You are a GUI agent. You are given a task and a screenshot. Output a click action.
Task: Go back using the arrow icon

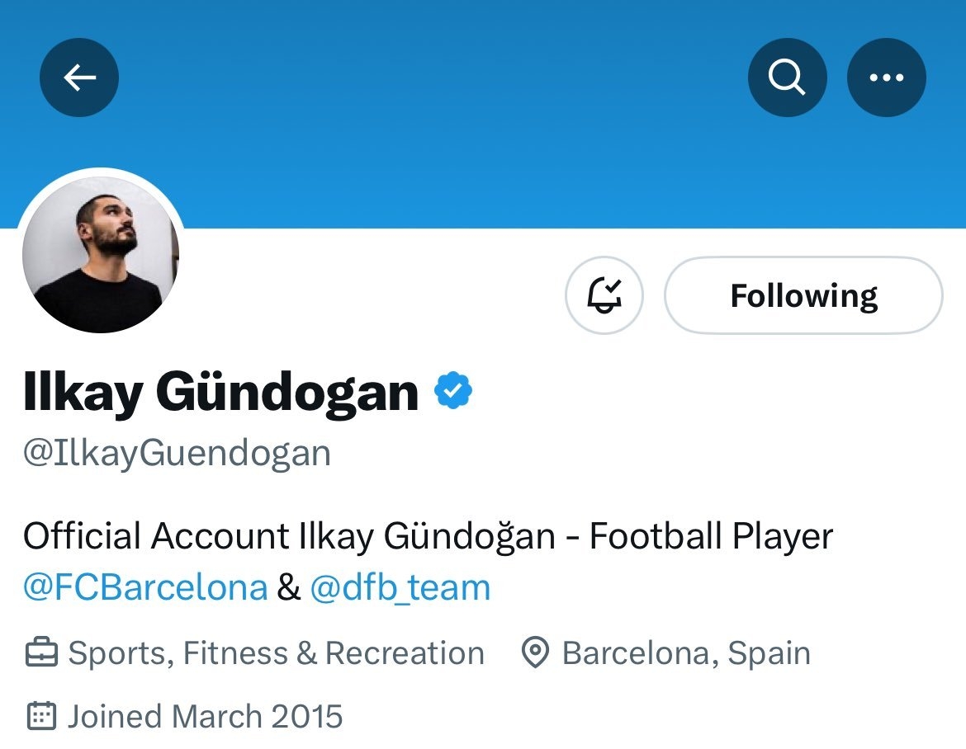pyautogui.click(x=79, y=78)
